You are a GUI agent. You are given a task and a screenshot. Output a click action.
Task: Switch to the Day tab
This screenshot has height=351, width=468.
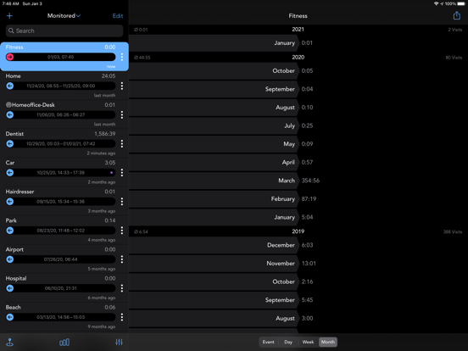[288, 342]
